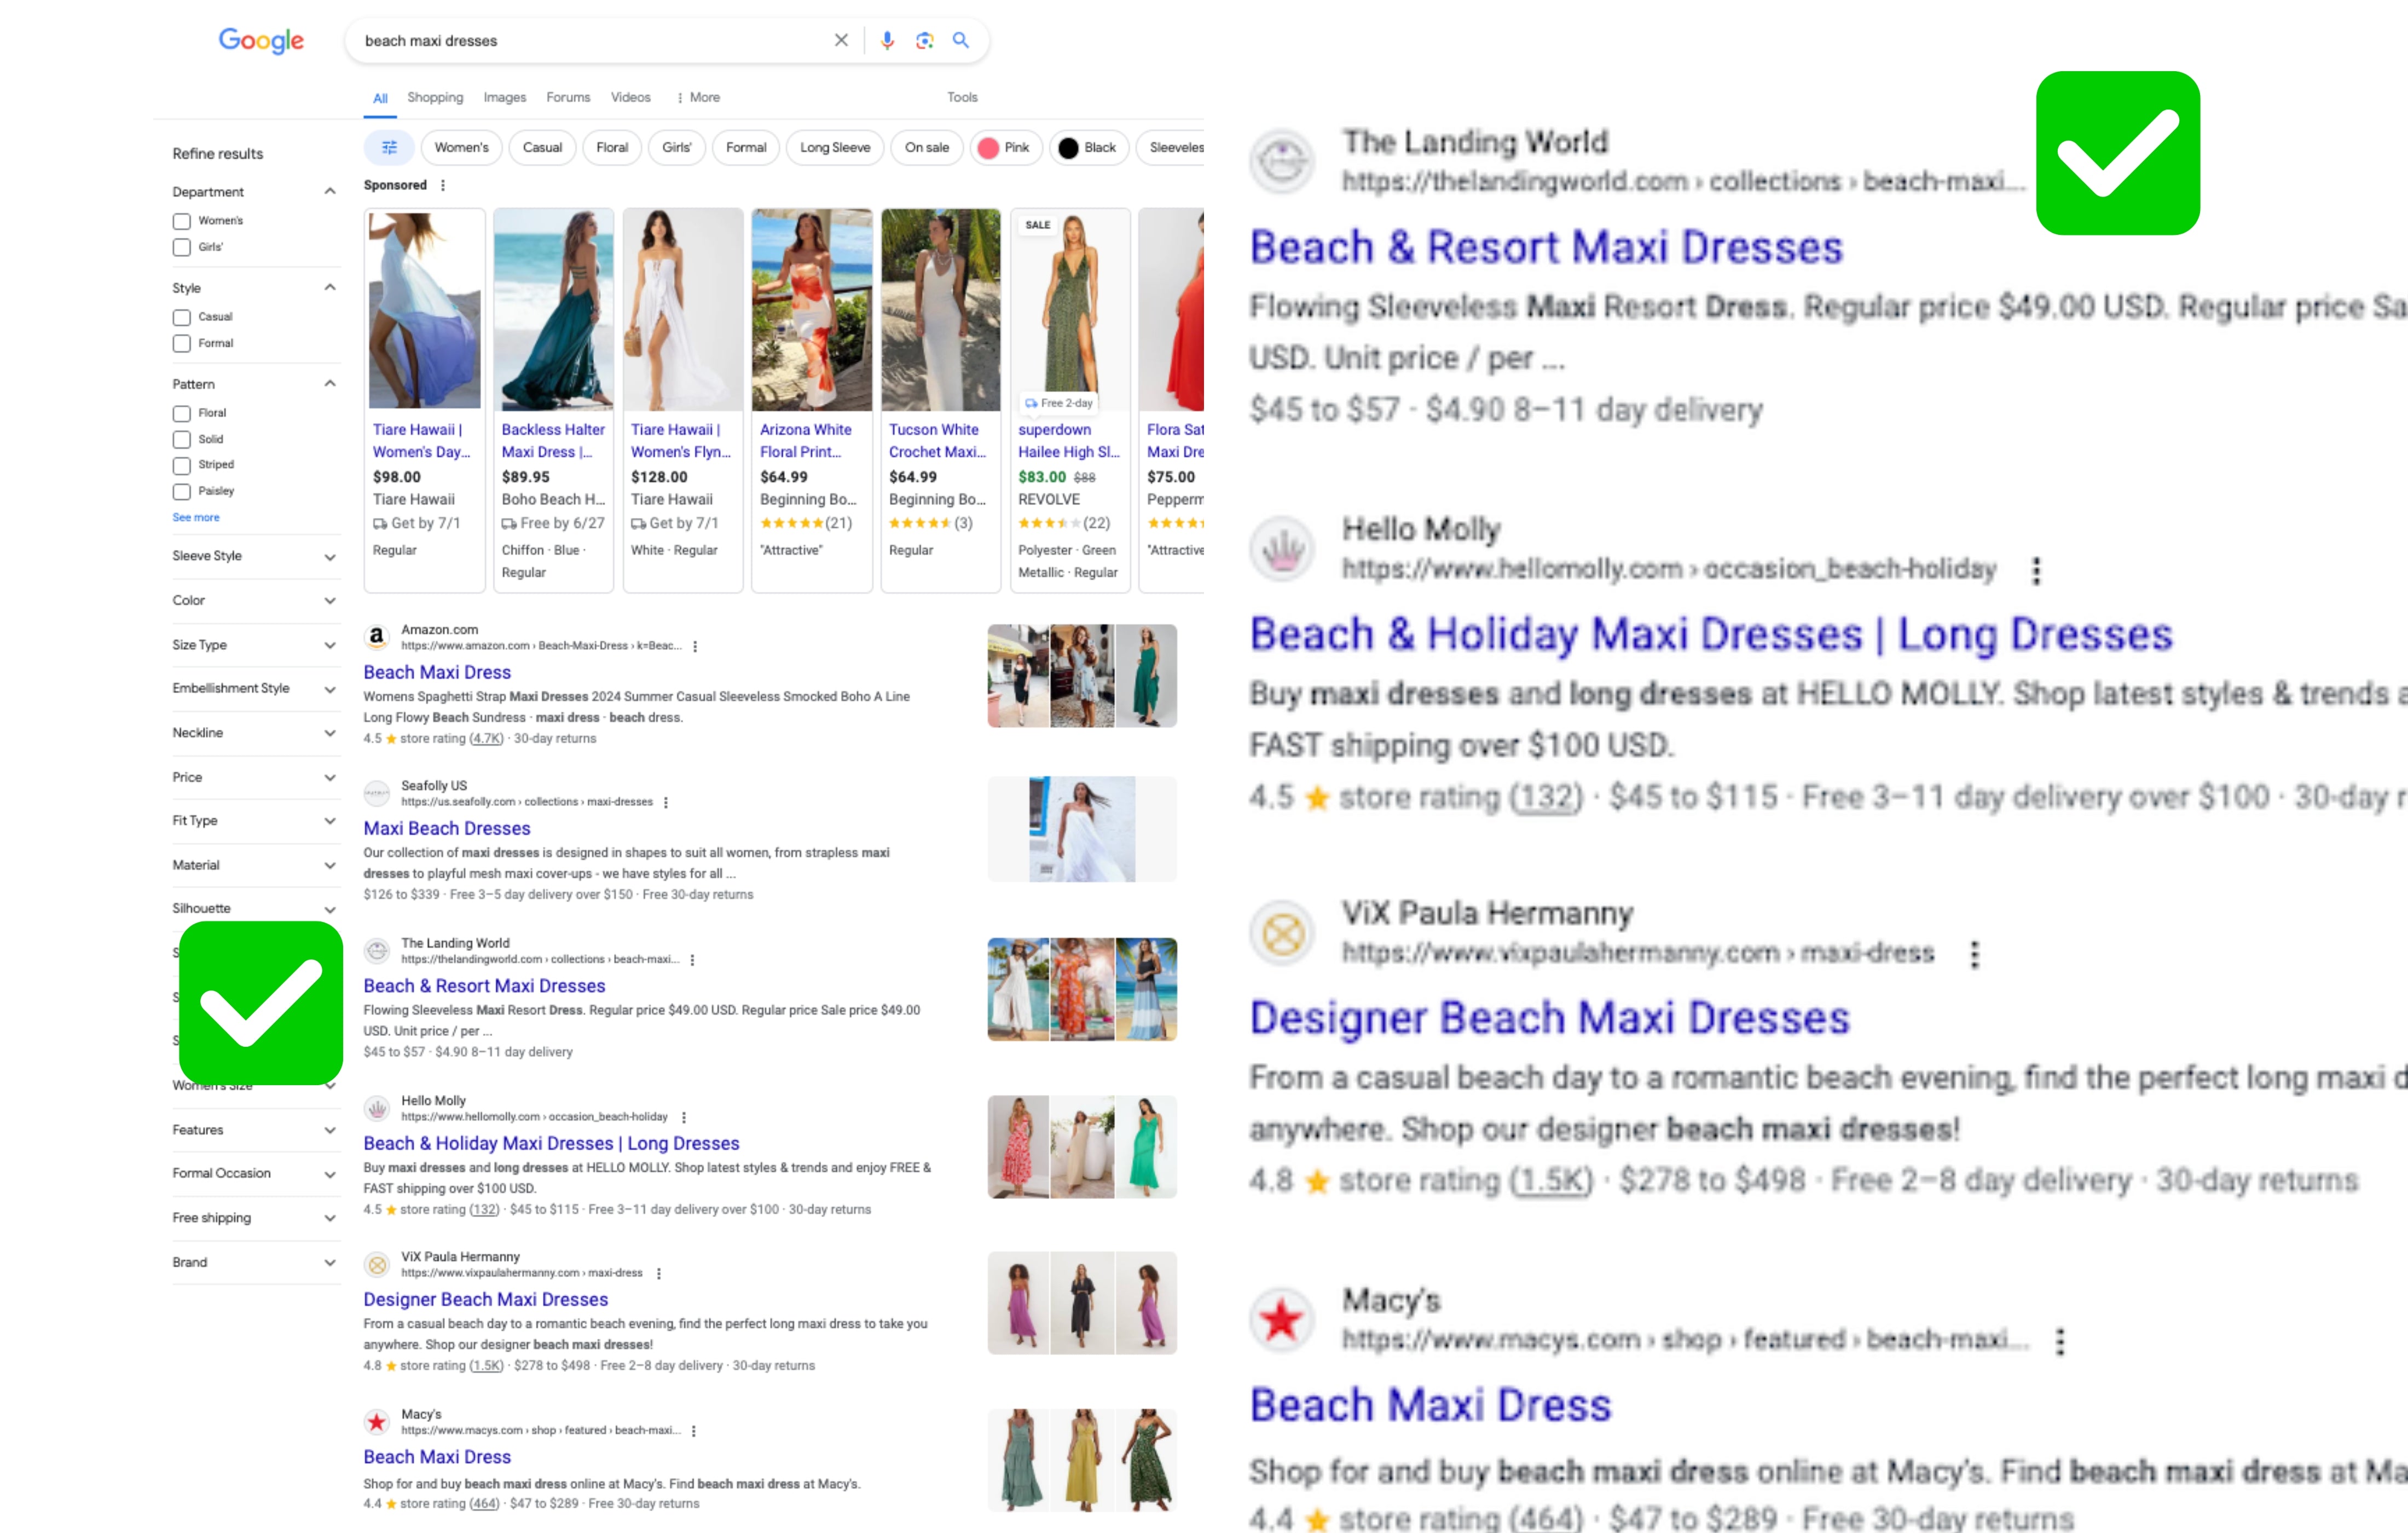Expand the Neckline filter section
The width and height of the screenshot is (2408, 1533).
254,734
